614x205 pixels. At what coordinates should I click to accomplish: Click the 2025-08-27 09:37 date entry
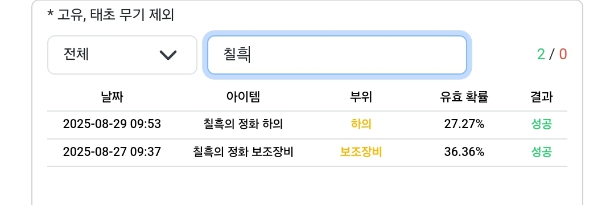pyautogui.click(x=112, y=152)
